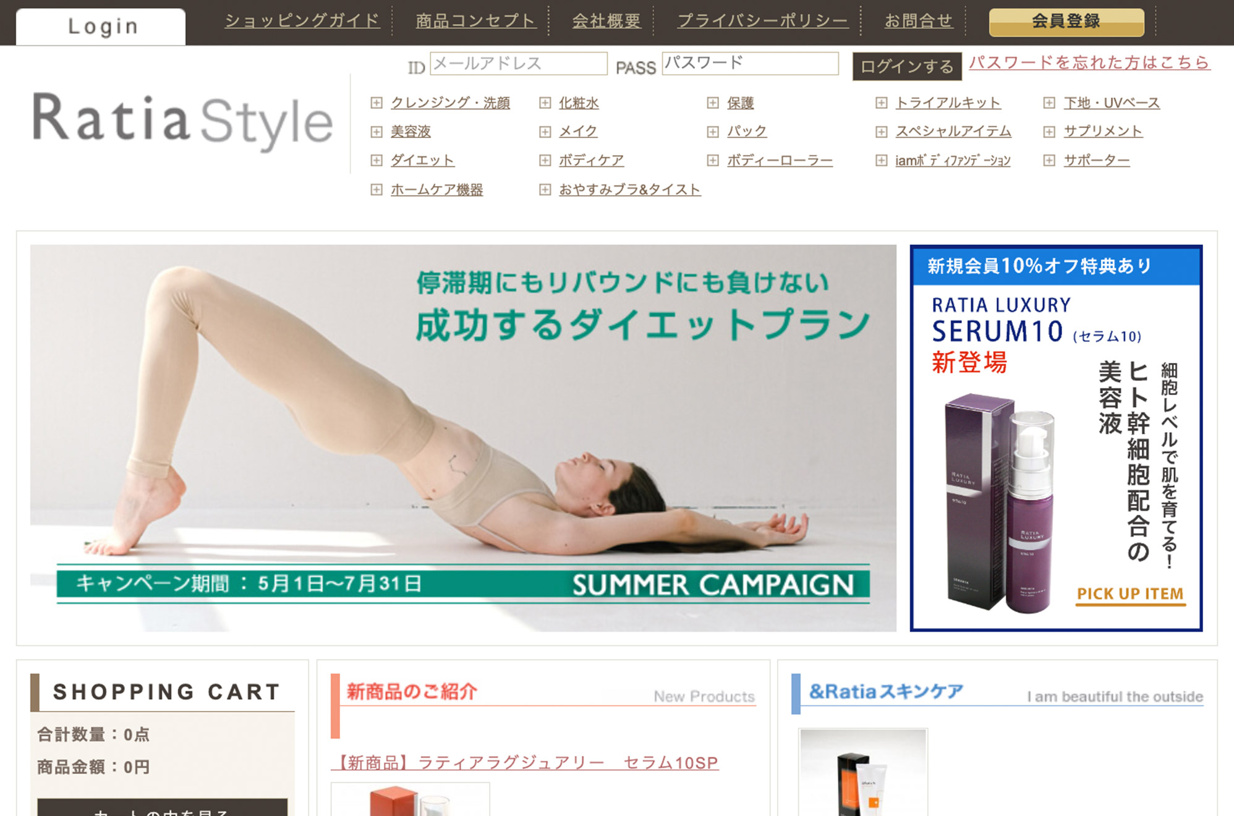Click the plus icon beside ダイエット
This screenshot has width=1234, height=816.
point(376,161)
